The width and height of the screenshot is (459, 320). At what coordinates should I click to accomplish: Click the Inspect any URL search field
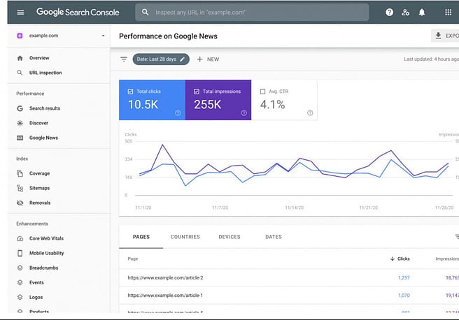(252, 13)
